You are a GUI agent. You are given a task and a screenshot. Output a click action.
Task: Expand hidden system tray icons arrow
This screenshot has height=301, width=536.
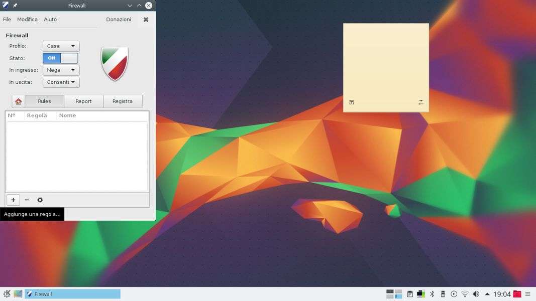[487, 294]
